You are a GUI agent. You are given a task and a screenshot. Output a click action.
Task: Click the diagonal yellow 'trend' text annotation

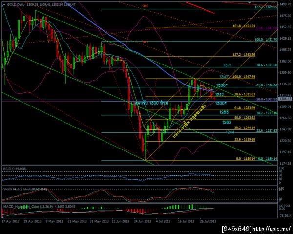[189, 122]
